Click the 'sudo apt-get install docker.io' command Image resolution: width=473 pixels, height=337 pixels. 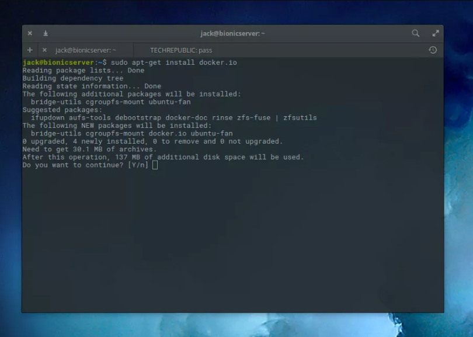click(174, 62)
